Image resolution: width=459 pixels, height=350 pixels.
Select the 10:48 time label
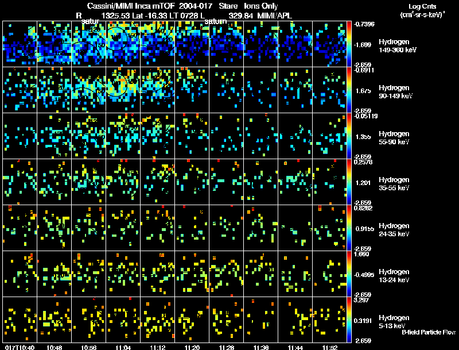(55, 347)
